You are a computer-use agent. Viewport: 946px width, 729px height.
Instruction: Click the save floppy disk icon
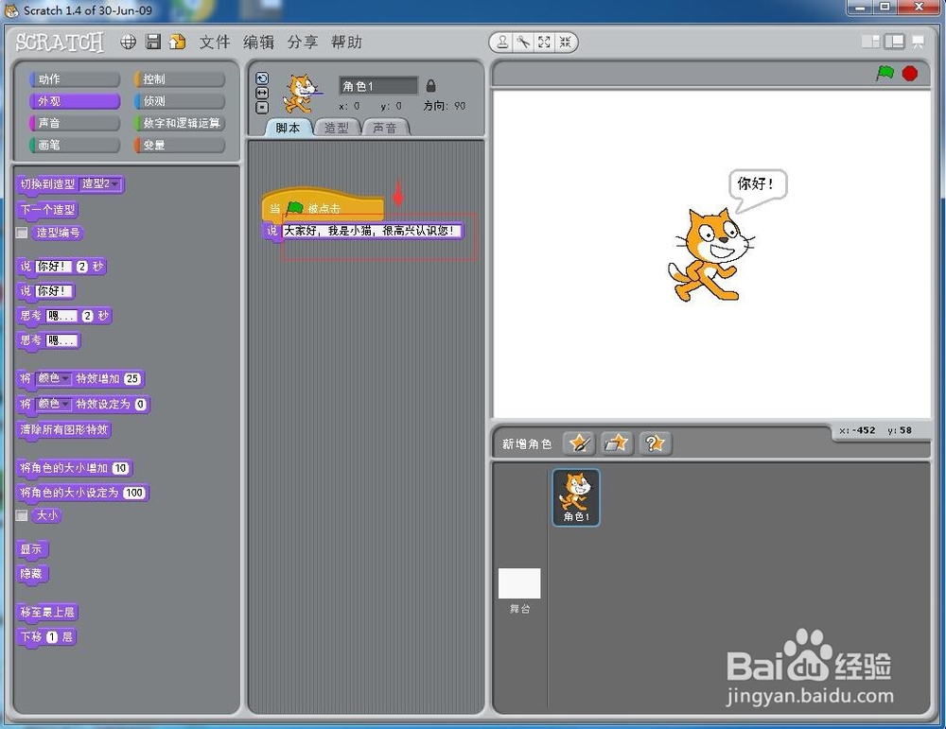(153, 42)
